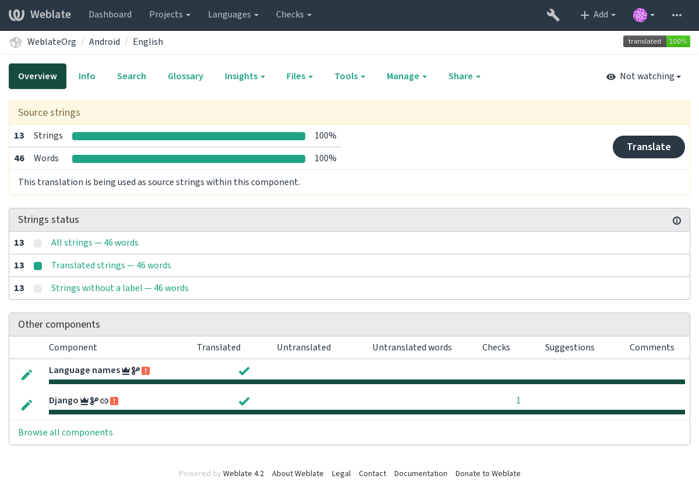Click the Strings status info icon
The image size is (699, 493).
coord(677,221)
